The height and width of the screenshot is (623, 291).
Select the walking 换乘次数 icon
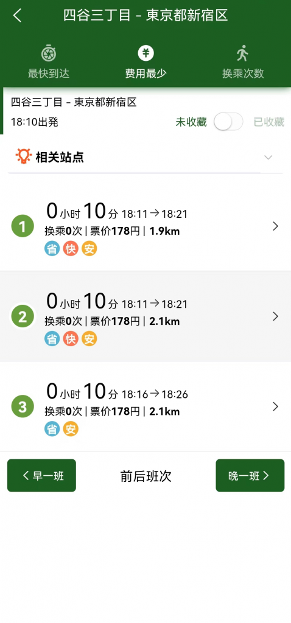click(242, 54)
